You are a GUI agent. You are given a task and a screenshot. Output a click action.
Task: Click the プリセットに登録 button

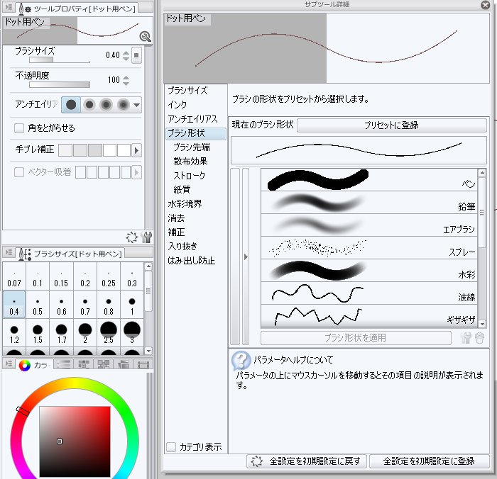[391, 125]
